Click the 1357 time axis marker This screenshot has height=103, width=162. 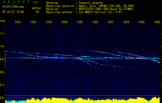(x=111, y=22)
